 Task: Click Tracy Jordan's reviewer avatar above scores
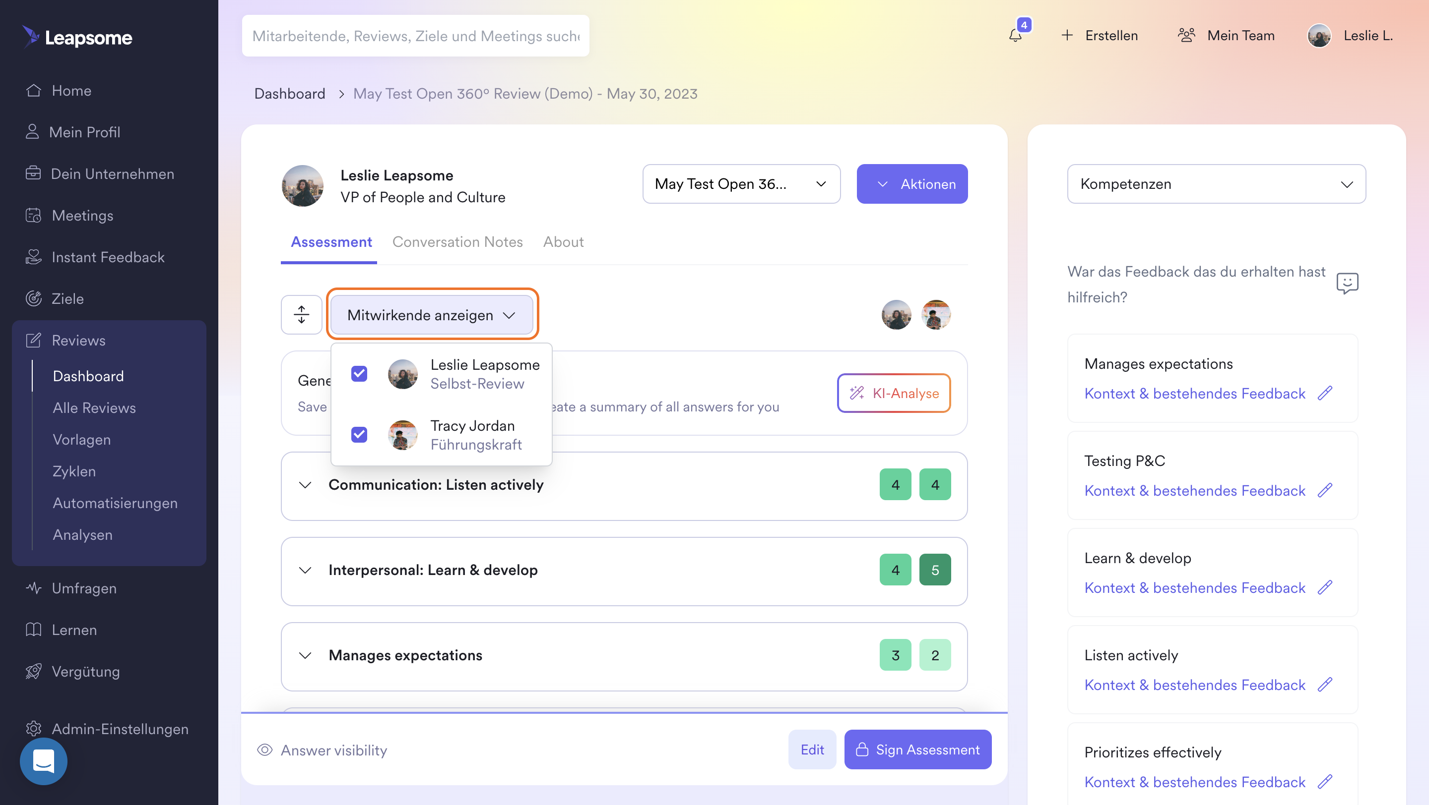[x=936, y=315]
